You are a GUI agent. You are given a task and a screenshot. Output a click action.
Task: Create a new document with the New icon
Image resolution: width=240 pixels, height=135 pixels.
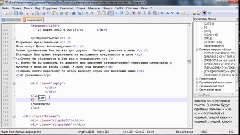(x=6, y=13)
